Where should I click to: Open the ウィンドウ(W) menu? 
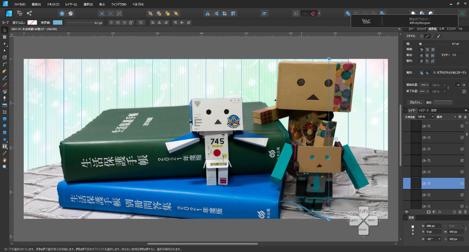(x=119, y=4)
